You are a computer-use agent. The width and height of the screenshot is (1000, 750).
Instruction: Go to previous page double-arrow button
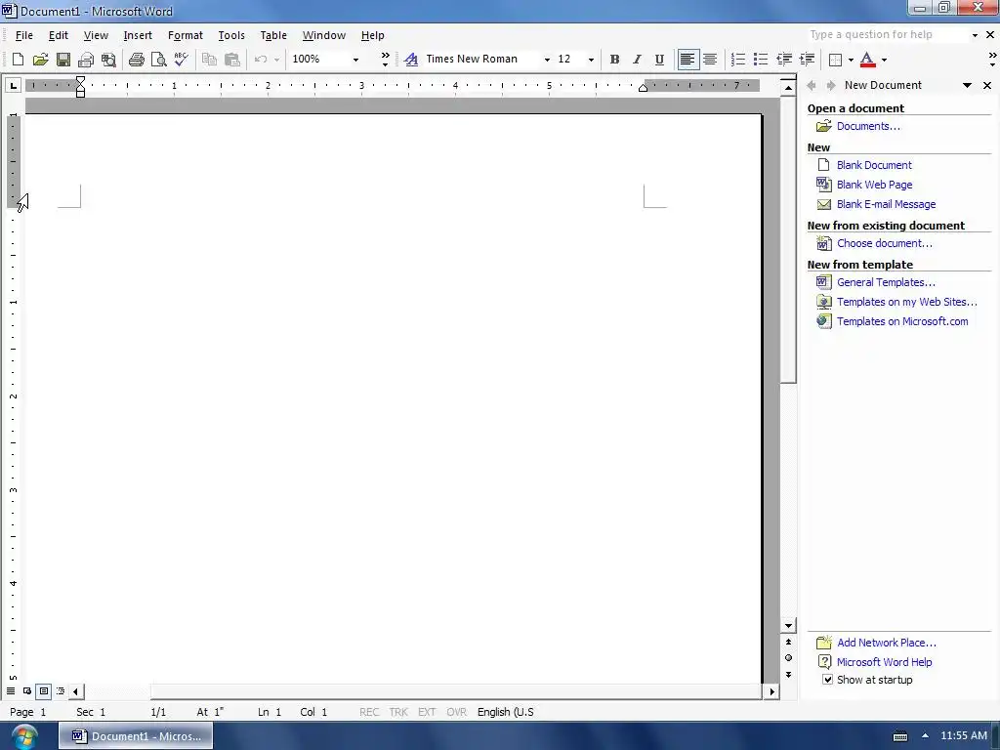(788, 642)
